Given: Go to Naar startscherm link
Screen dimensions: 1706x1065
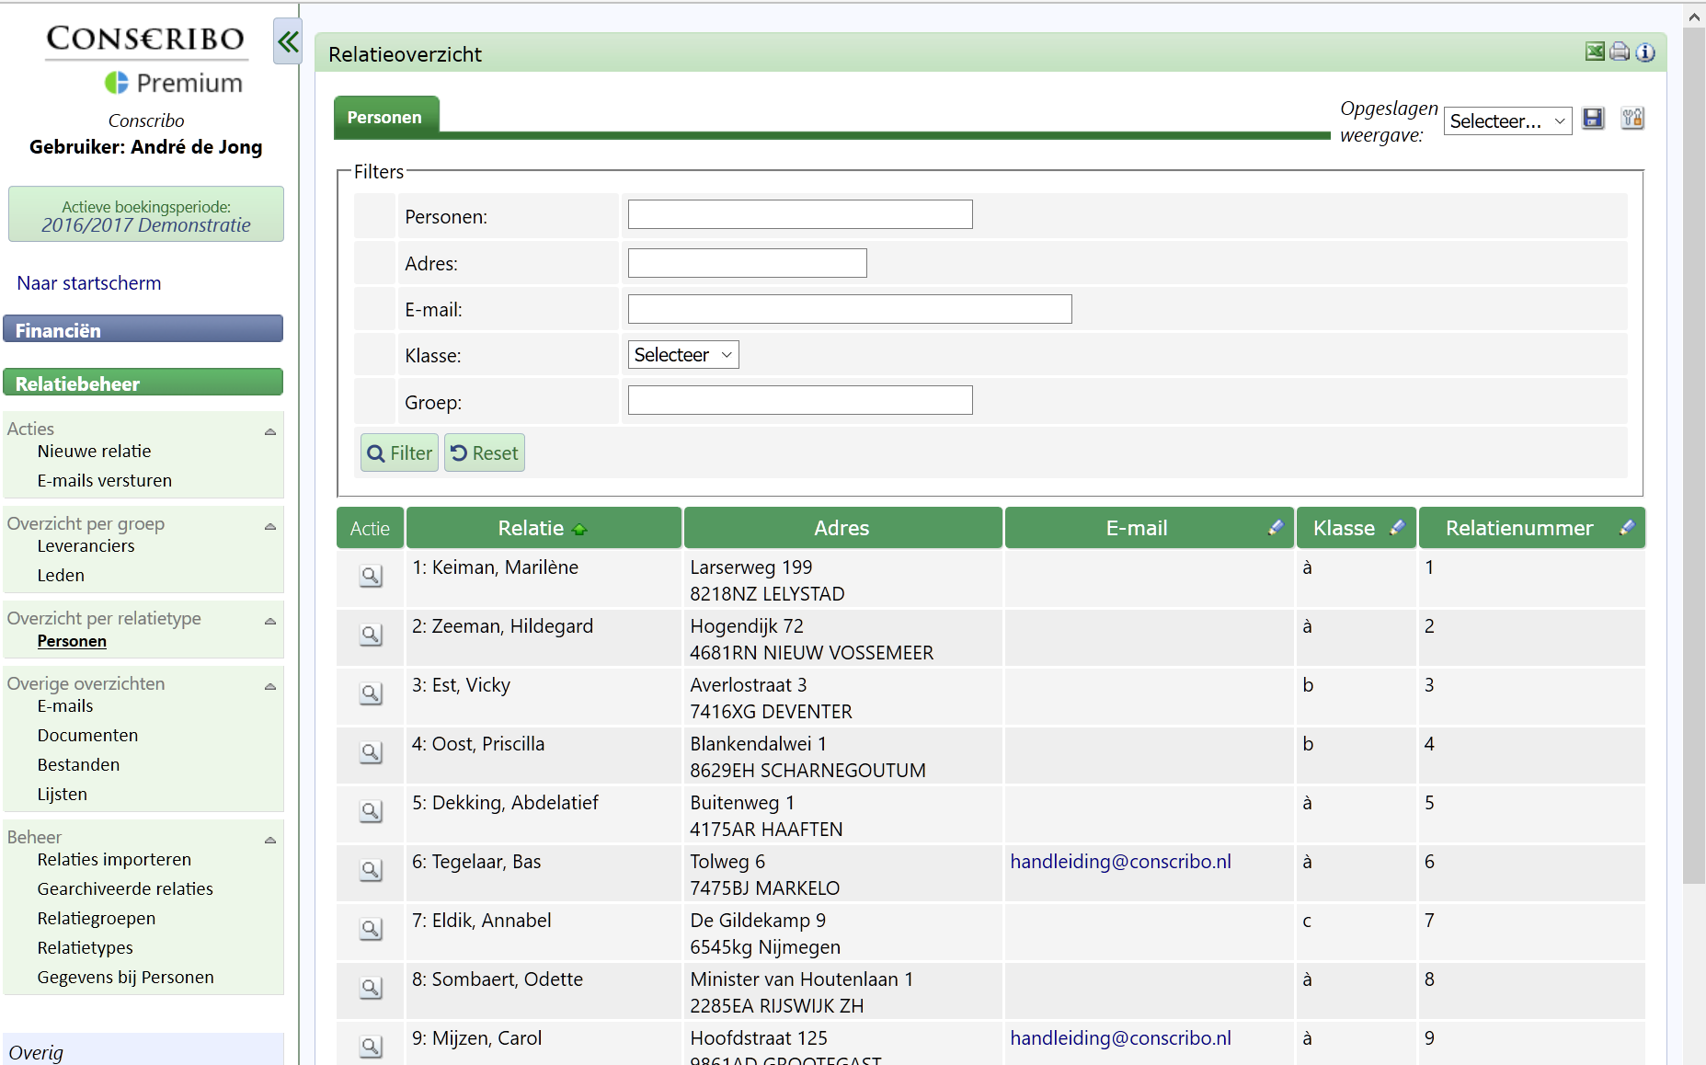Looking at the screenshot, I should pyautogui.click(x=89, y=283).
